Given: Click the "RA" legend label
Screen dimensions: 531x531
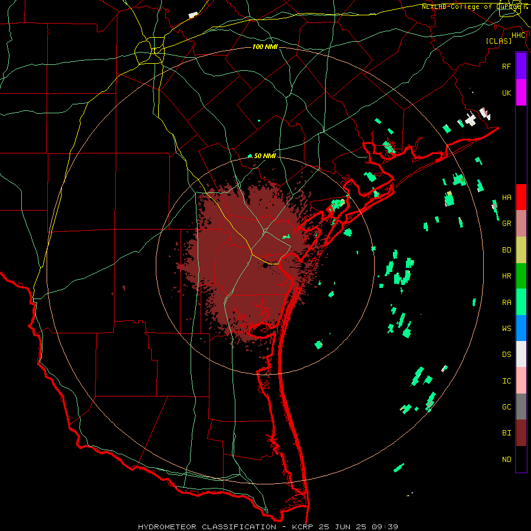Looking at the screenshot, I should point(507,303).
